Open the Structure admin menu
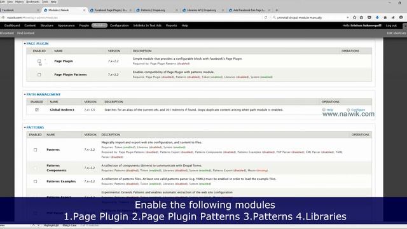The height and width of the screenshot is (229, 407). pyautogui.click(x=46, y=25)
